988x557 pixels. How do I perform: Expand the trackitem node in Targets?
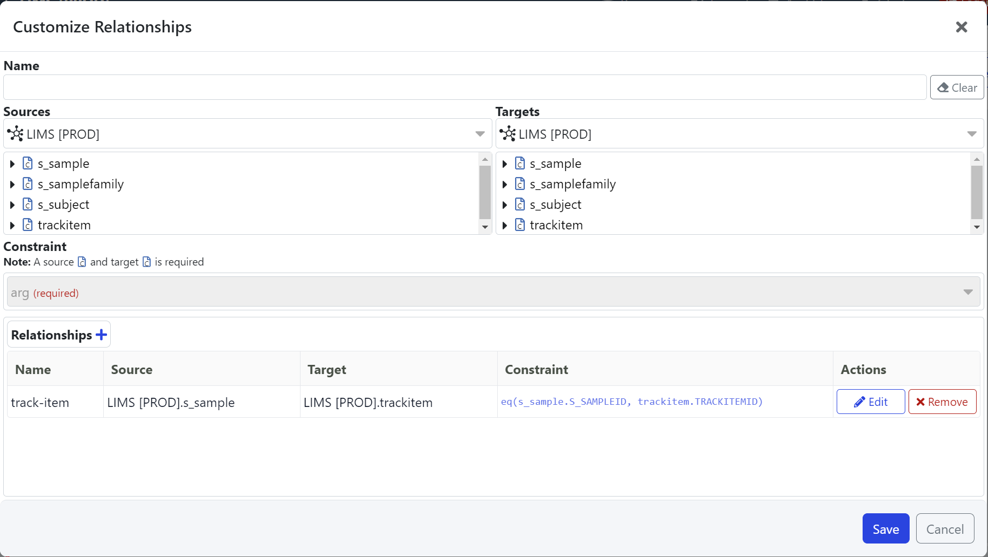504,225
